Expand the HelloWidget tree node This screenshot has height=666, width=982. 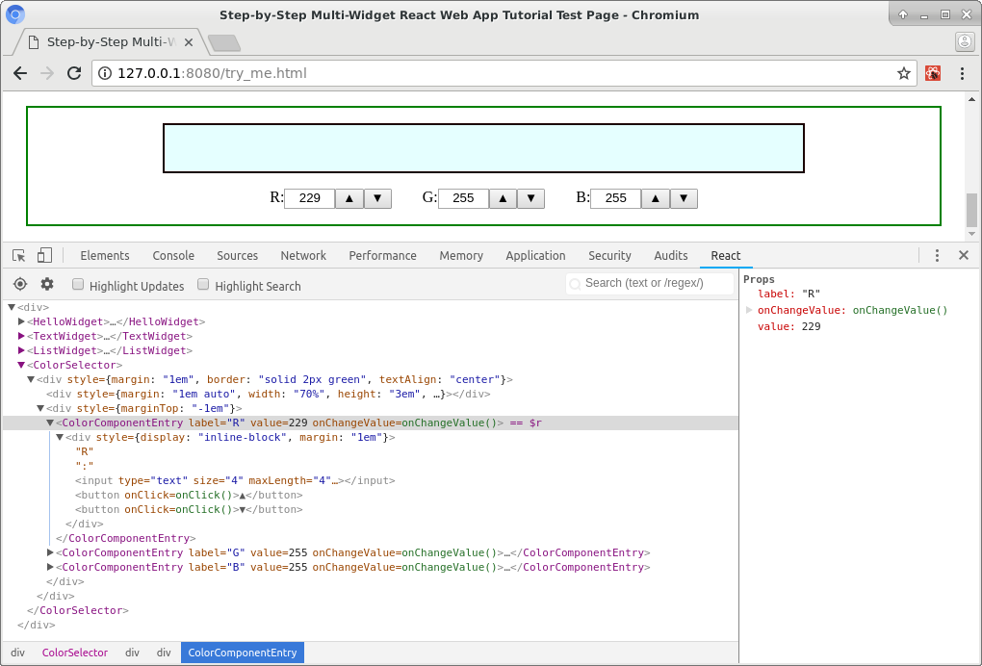pos(22,321)
